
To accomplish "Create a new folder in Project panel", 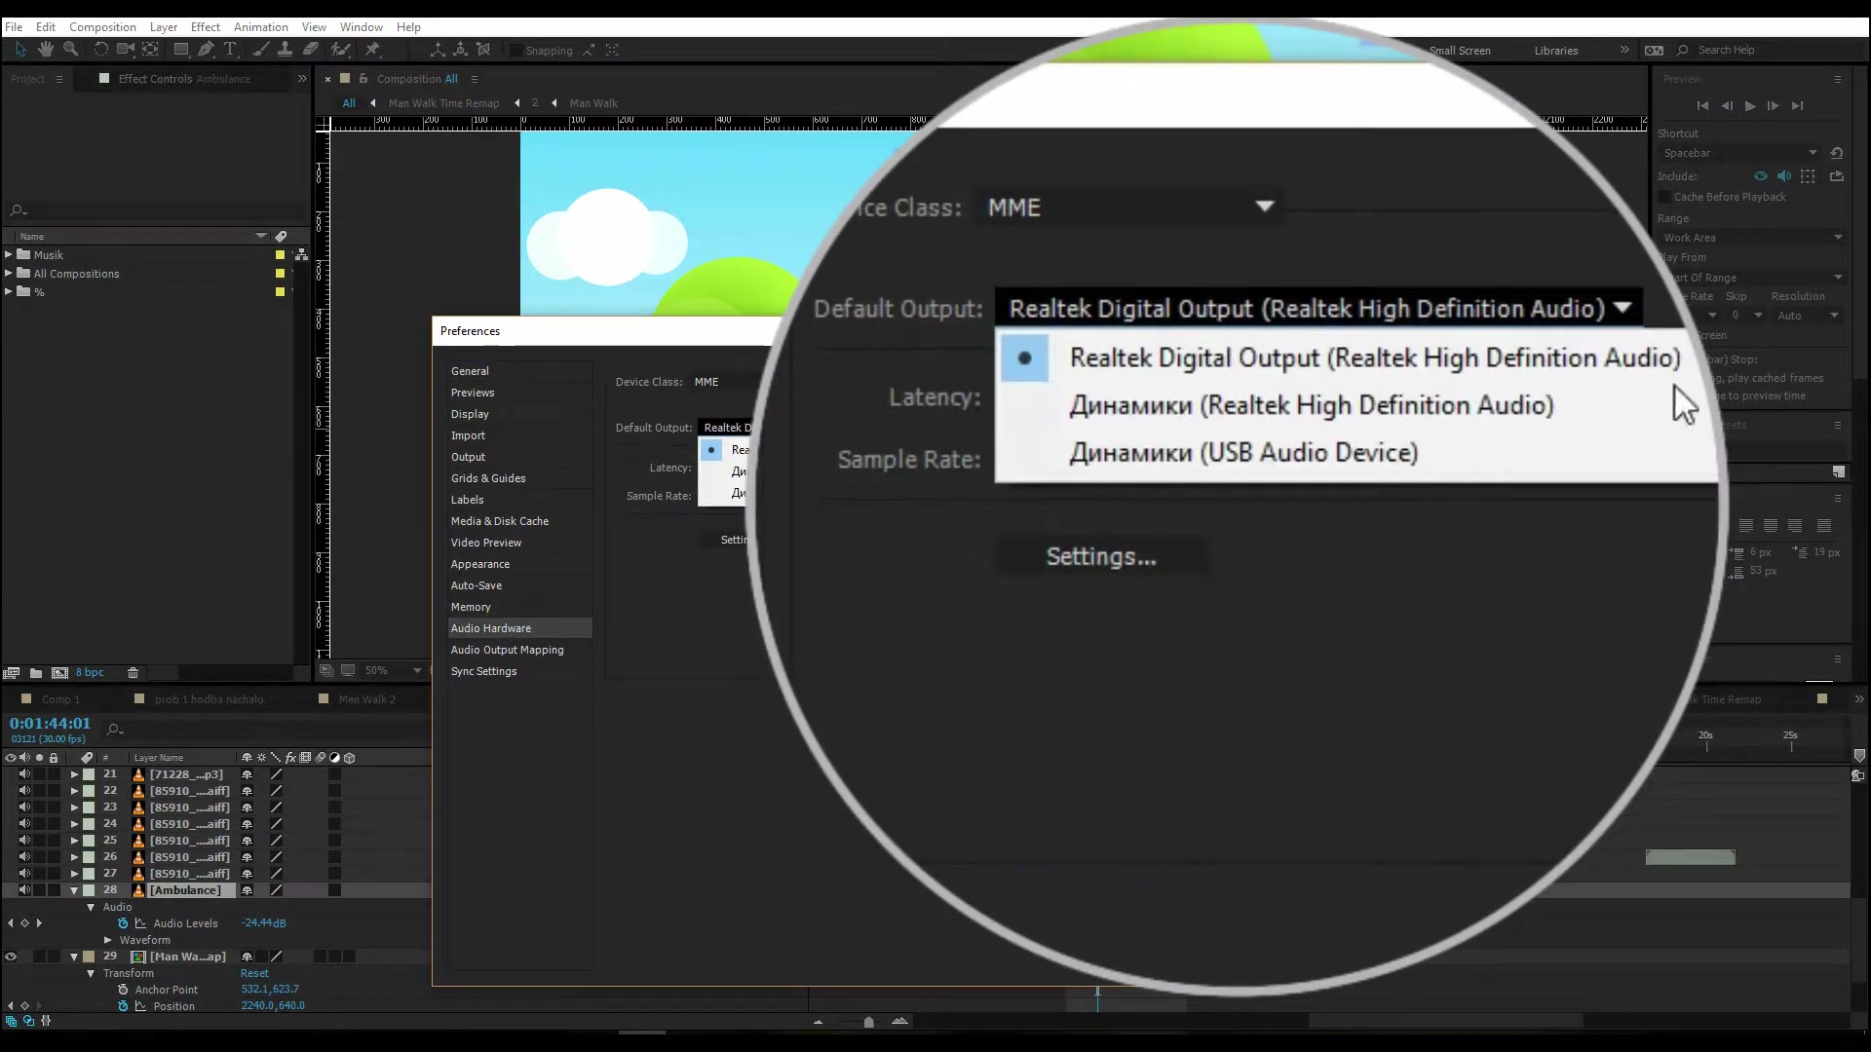I will click(x=36, y=673).
